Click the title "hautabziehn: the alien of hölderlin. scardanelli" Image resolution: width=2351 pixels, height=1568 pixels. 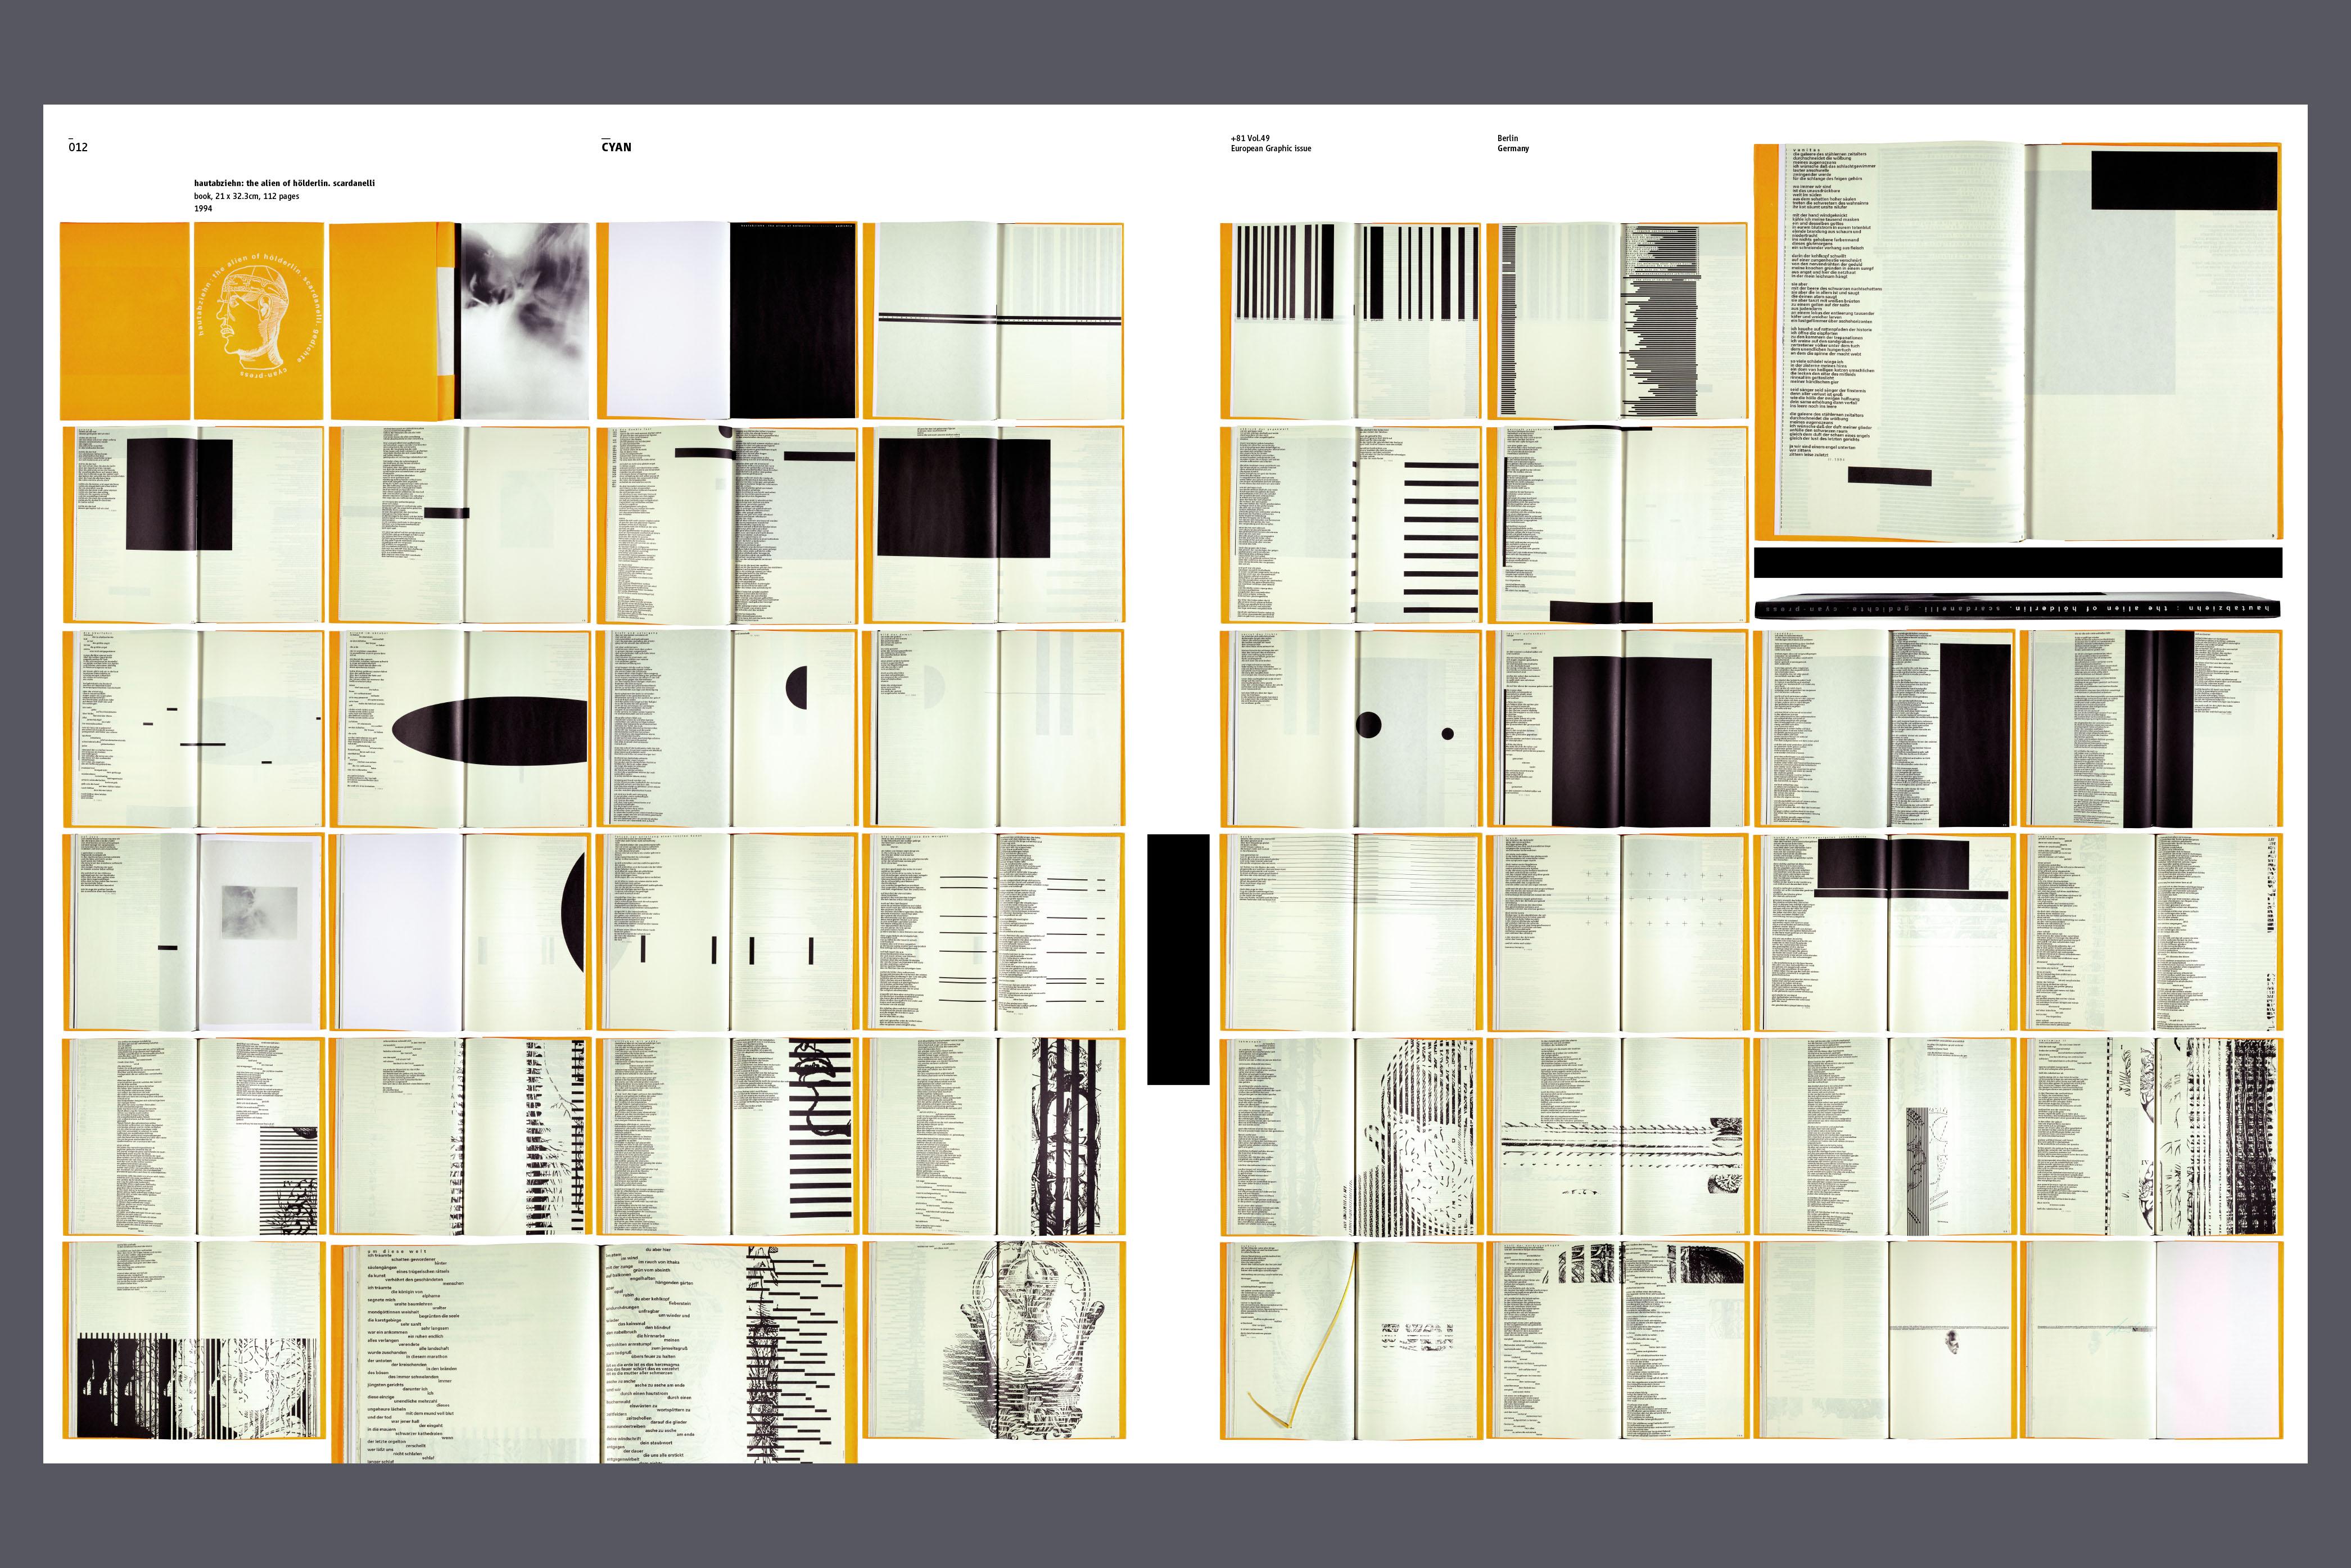284,184
